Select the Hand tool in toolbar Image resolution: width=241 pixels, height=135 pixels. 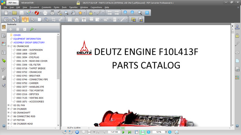pyautogui.click(x=25, y=20)
